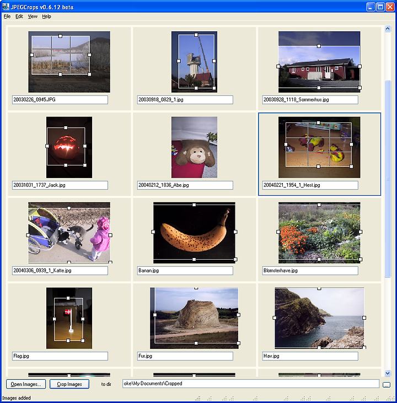Click the 20031031_1737_Jack.jpg filename field

pyautogui.click(x=60, y=185)
